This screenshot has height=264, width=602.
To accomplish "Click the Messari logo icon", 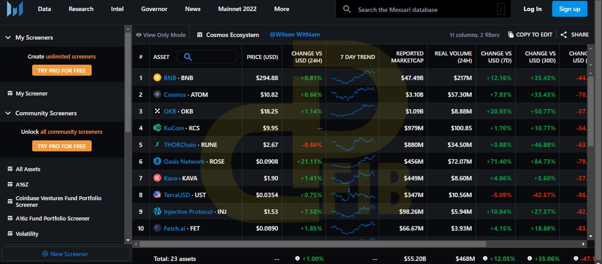I will pyautogui.click(x=15, y=9).
